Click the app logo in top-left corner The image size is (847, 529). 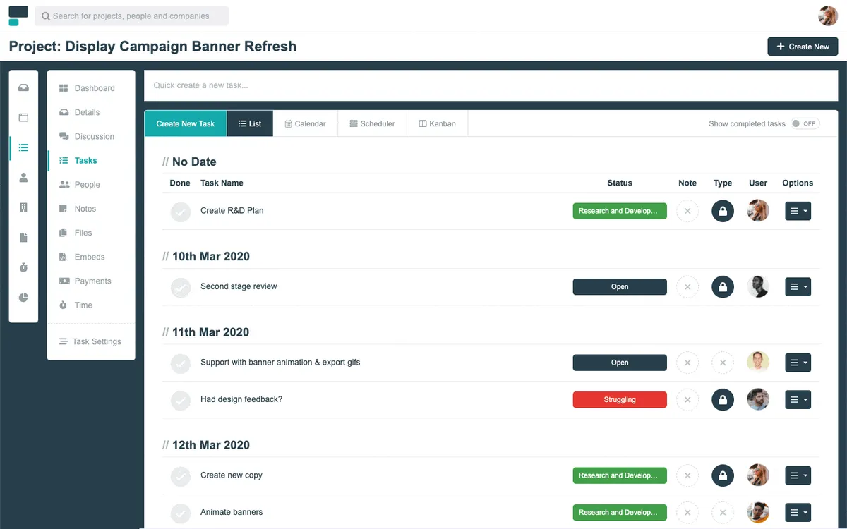pos(18,16)
